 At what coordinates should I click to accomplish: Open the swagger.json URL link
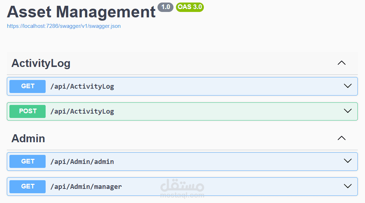(x=64, y=26)
